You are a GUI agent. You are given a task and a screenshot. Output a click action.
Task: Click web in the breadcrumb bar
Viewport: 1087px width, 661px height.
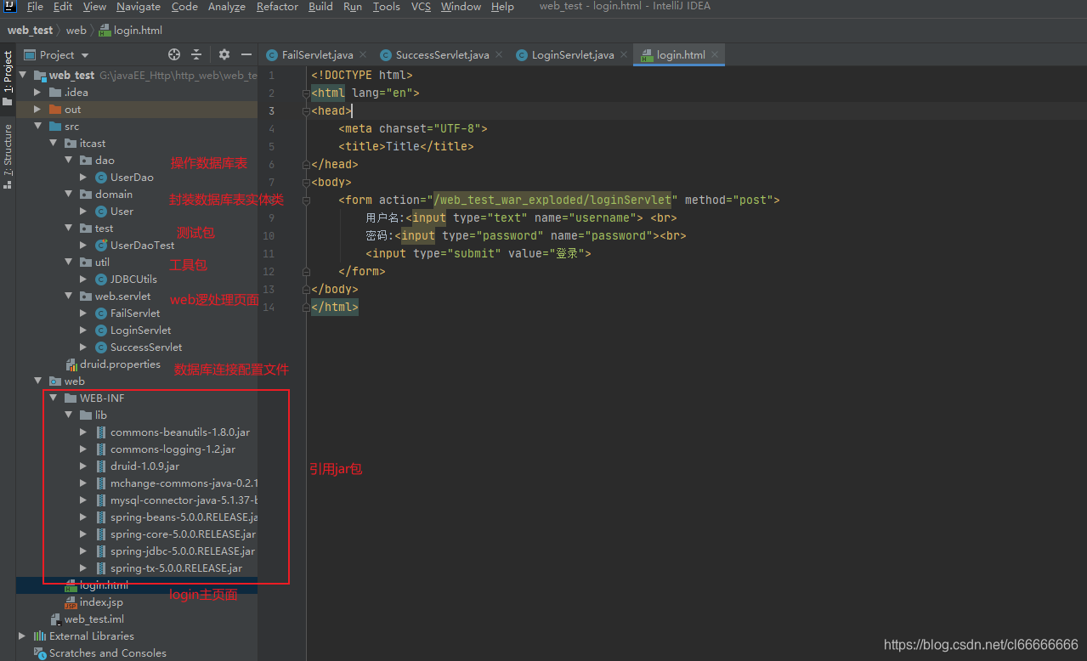coord(76,30)
